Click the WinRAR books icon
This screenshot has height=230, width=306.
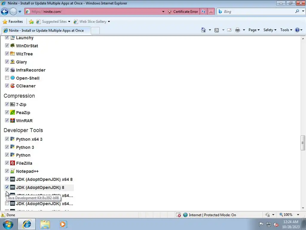tap(13, 120)
